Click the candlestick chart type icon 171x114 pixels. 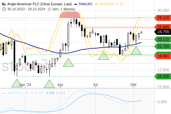click(x=3, y=4)
